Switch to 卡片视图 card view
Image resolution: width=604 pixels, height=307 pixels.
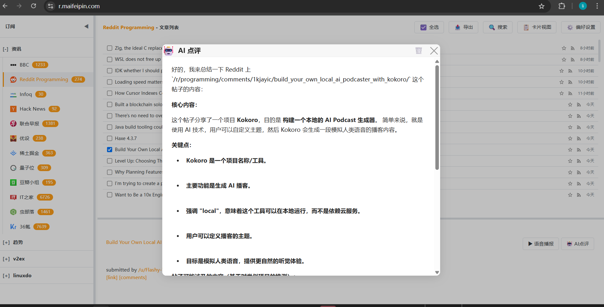[537, 27]
